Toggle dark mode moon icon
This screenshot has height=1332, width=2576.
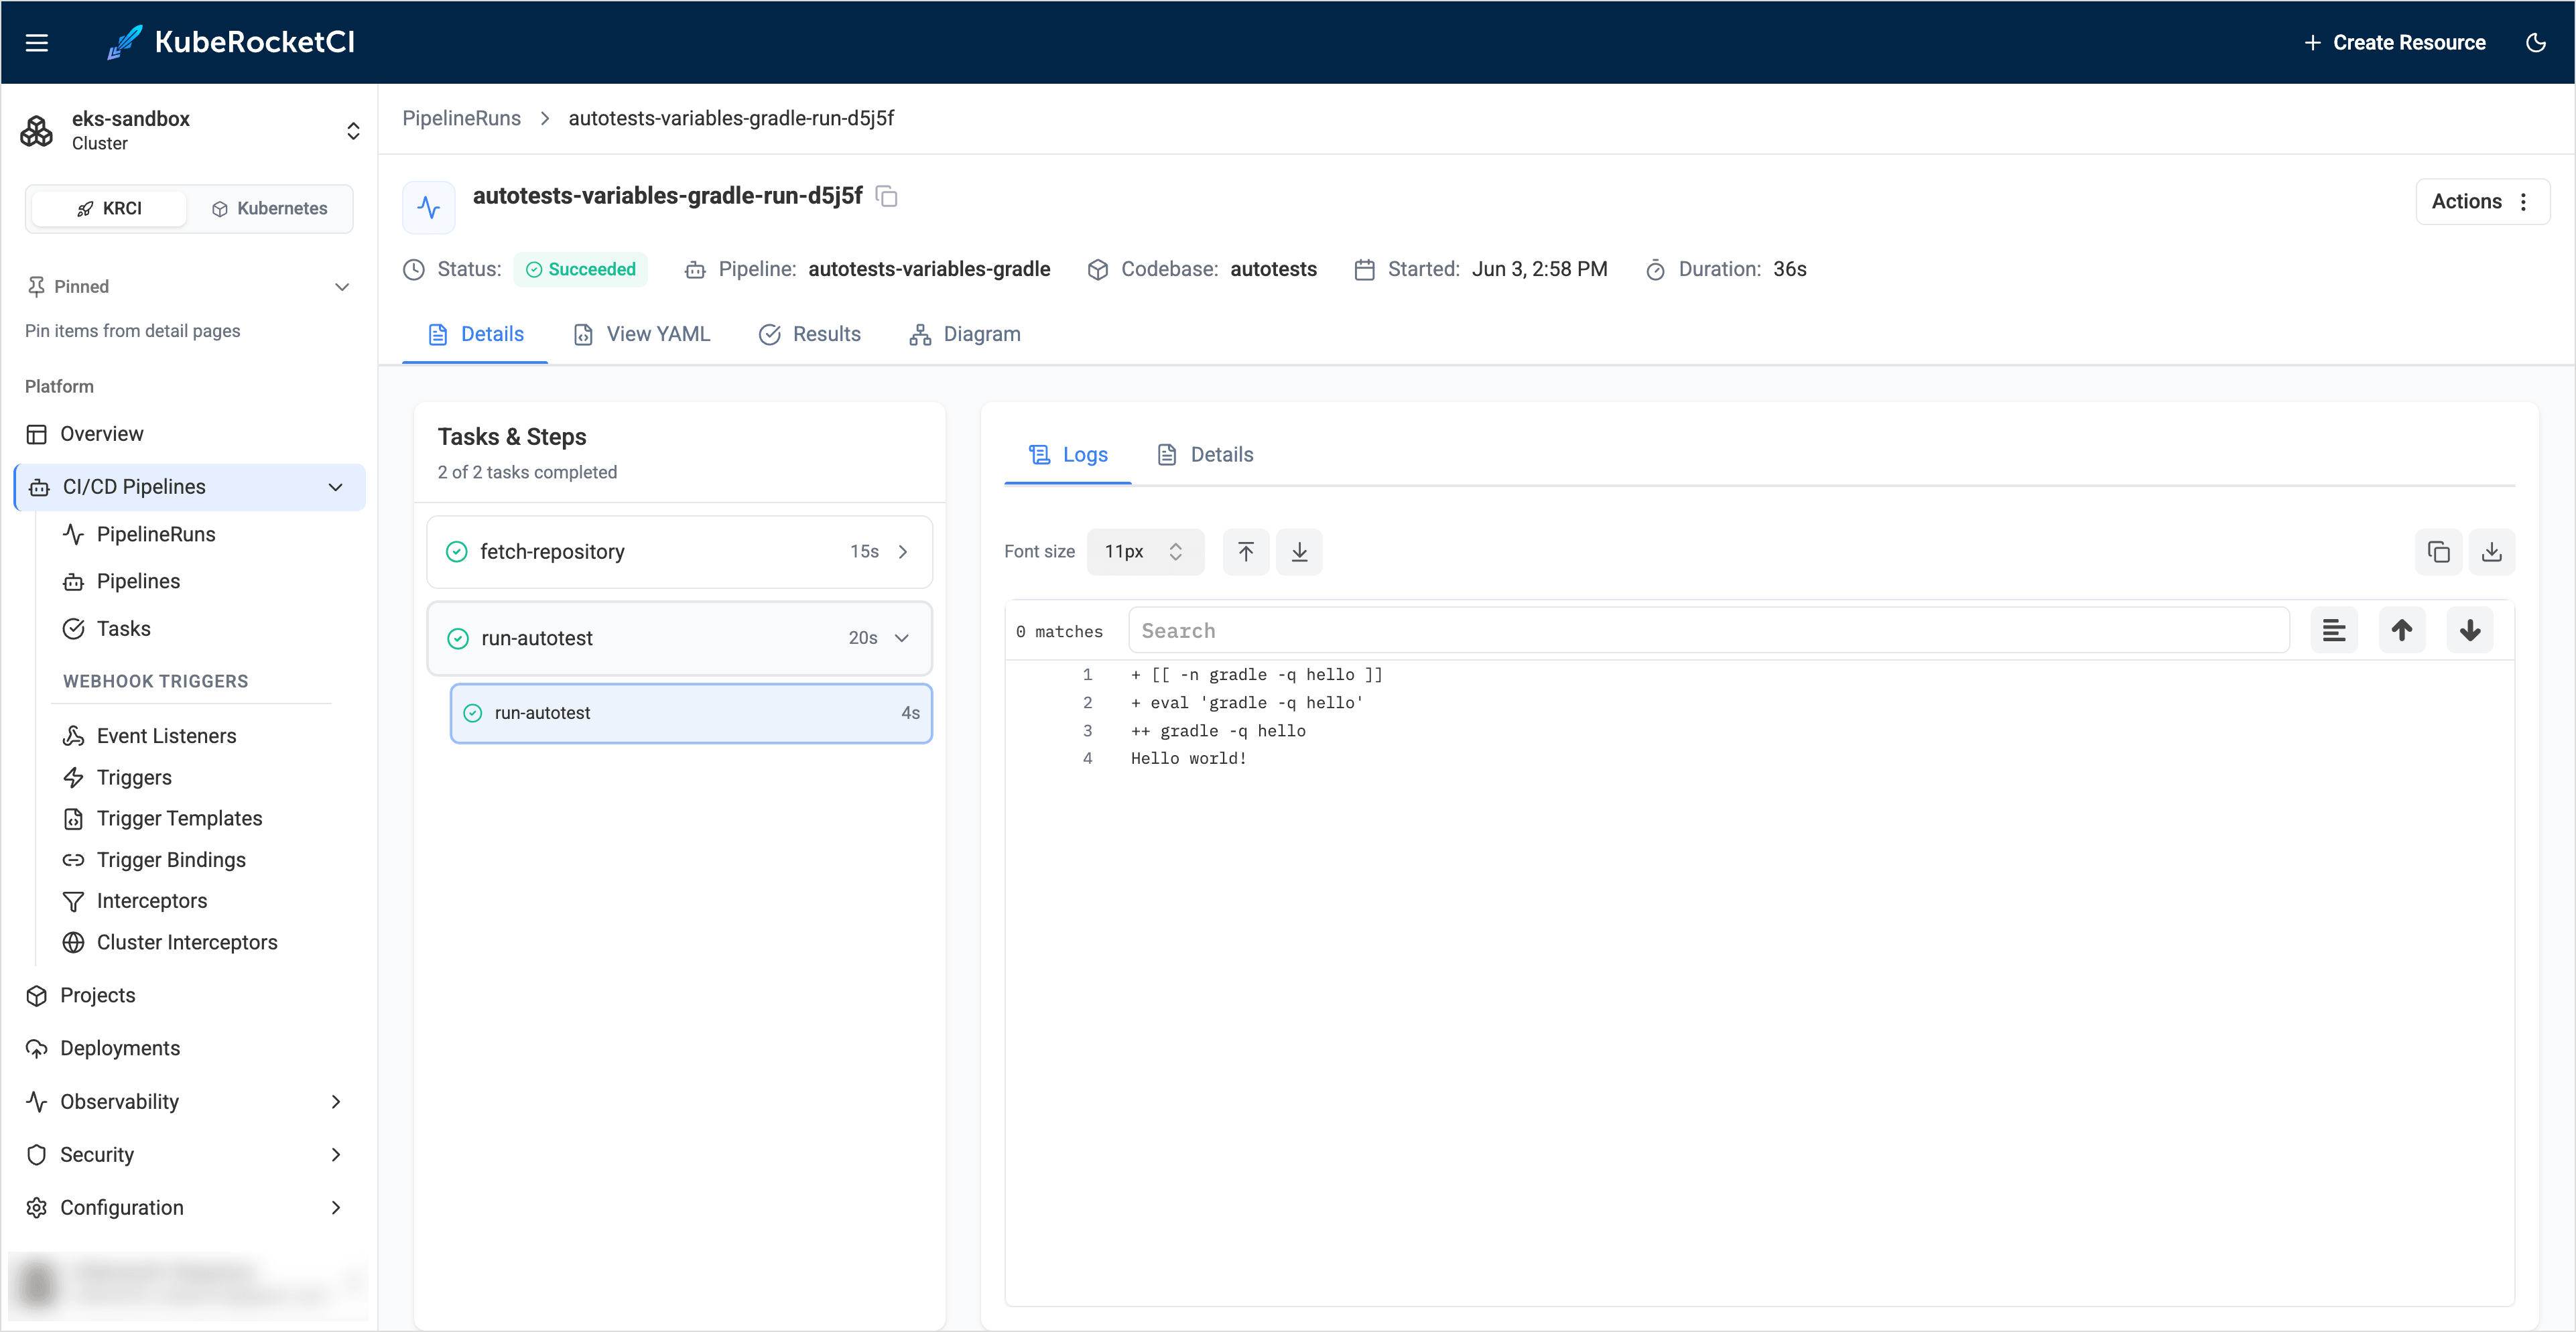[2535, 42]
